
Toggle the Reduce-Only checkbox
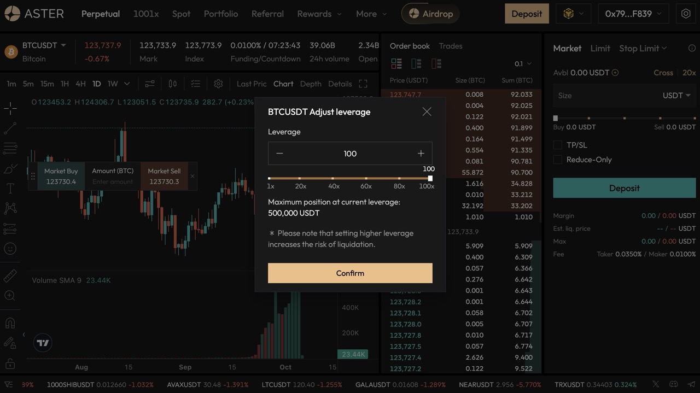(558, 160)
